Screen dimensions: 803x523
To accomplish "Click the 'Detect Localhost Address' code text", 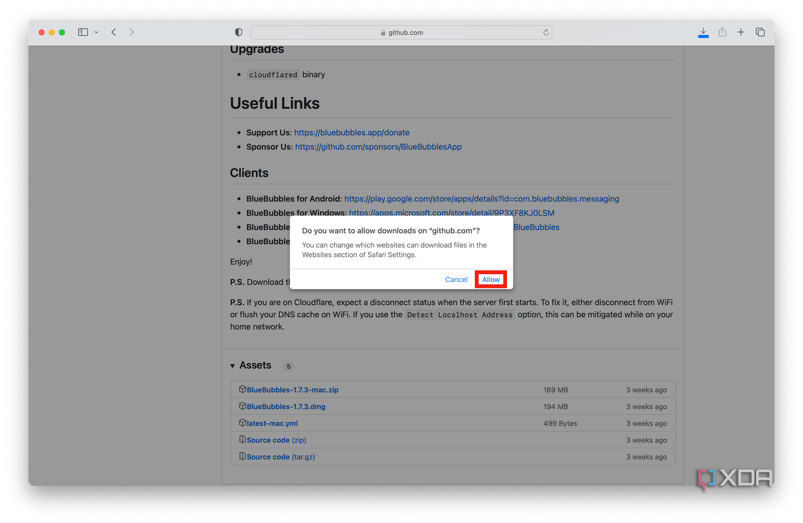I will tap(460, 315).
